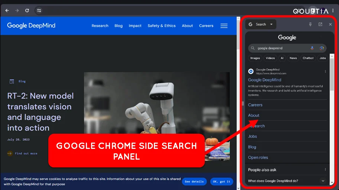The width and height of the screenshot is (339, 190).
Task: Open Safety & Ethics navigation item
Action: coord(161,26)
